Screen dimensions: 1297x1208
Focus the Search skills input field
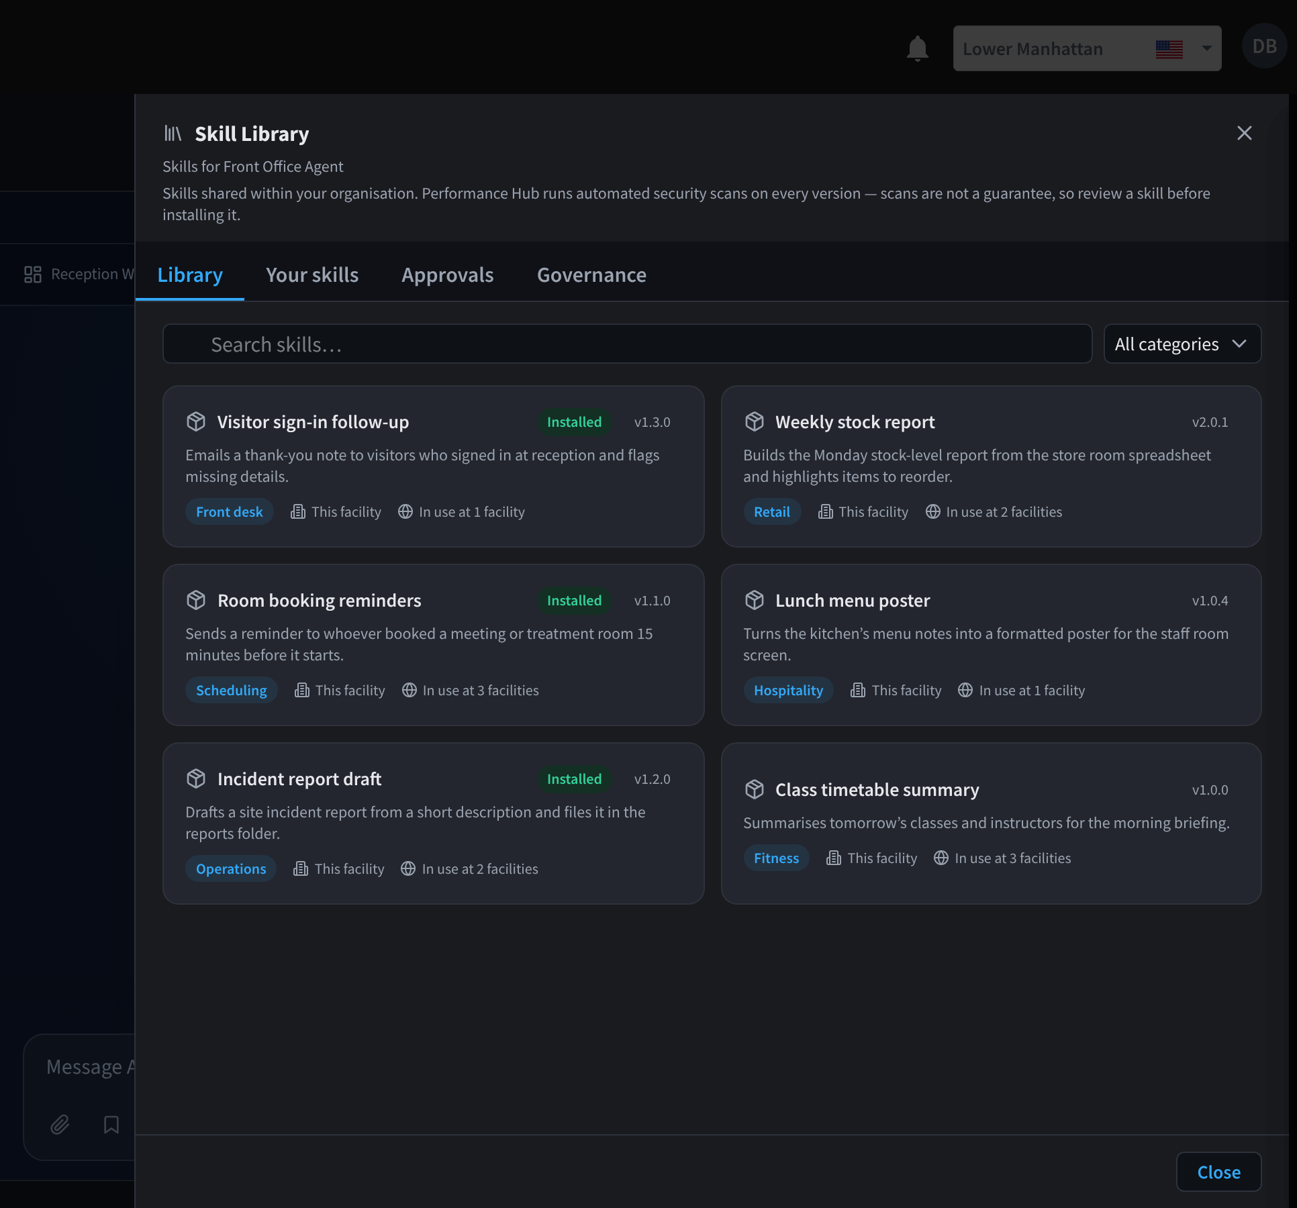point(628,344)
